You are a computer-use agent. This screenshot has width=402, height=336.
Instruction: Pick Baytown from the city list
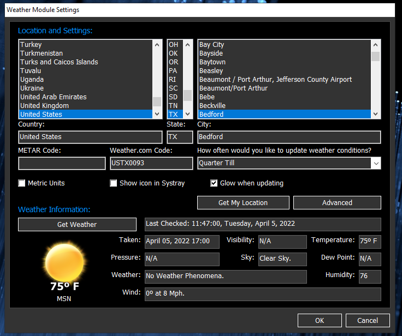(212, 62)
